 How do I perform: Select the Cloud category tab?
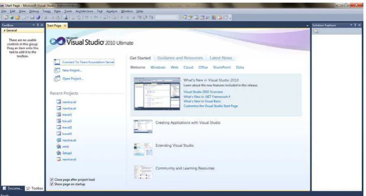pyautogui.click(x=188, y=67)
